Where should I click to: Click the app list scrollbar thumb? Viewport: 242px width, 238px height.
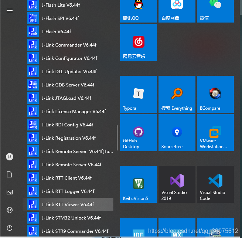tap(117, 138)
